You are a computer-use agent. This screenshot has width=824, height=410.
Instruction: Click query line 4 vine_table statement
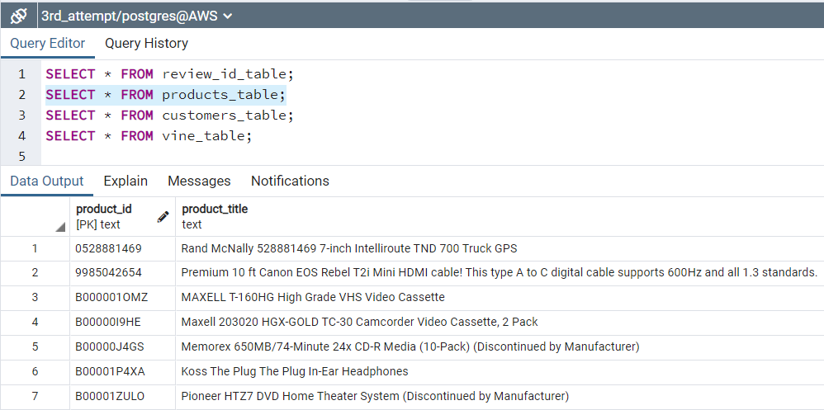pyautogui.click(x=149, y=136)
